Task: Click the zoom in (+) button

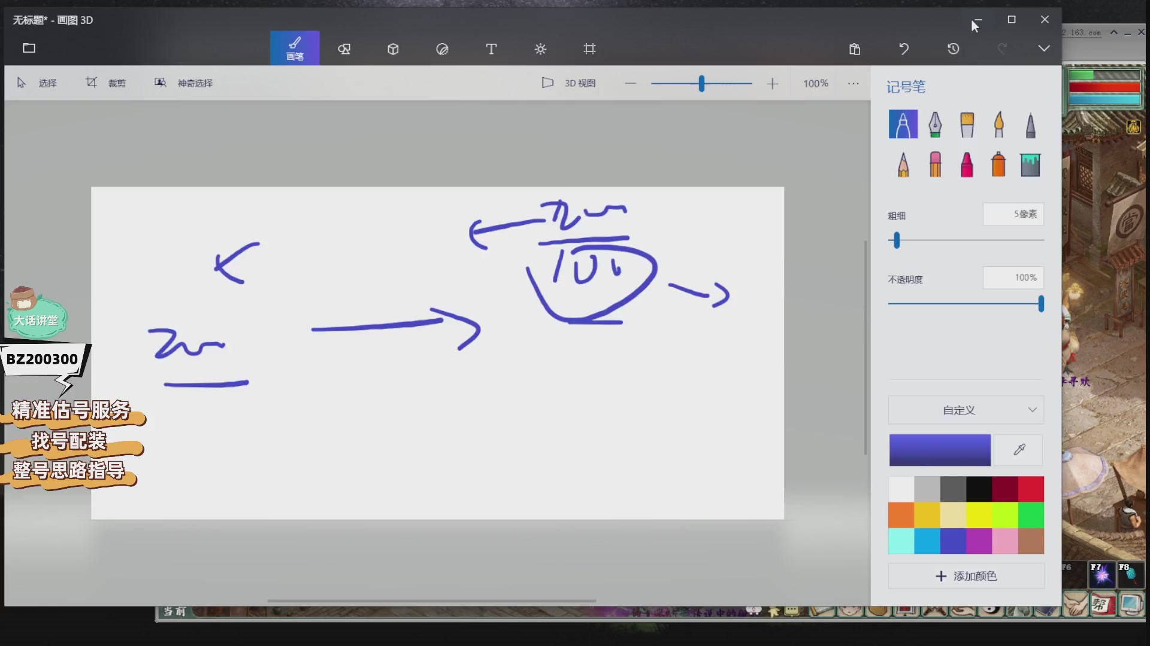Action: (771, 82)
